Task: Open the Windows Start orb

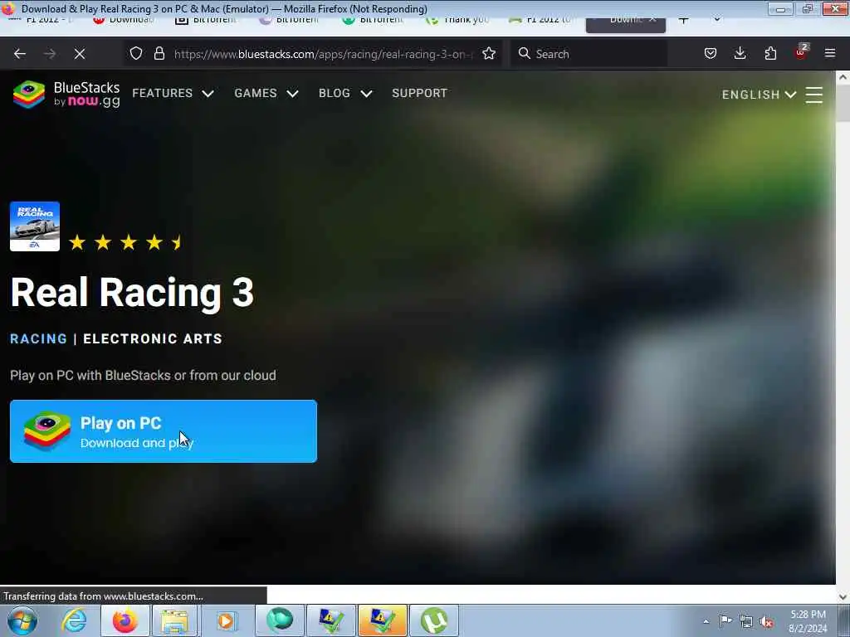Action: tap(22, 620)
